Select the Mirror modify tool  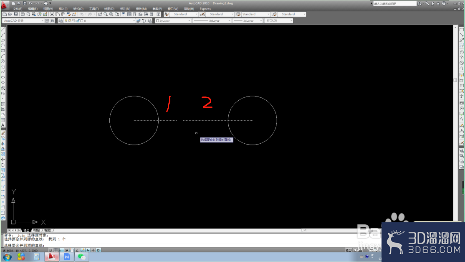point(3,144)
